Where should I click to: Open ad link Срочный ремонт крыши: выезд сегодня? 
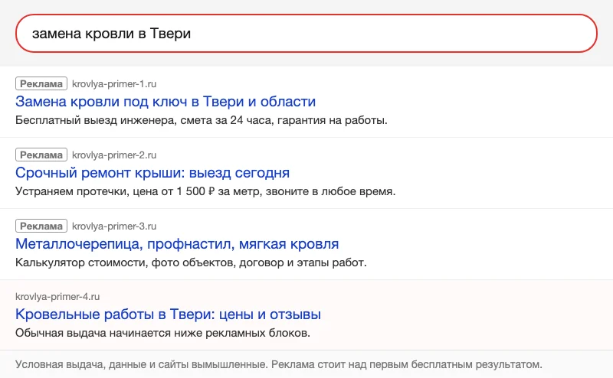click(x=152, y=173)
